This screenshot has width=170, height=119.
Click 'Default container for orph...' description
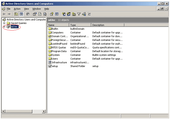(x=108, y=44)
